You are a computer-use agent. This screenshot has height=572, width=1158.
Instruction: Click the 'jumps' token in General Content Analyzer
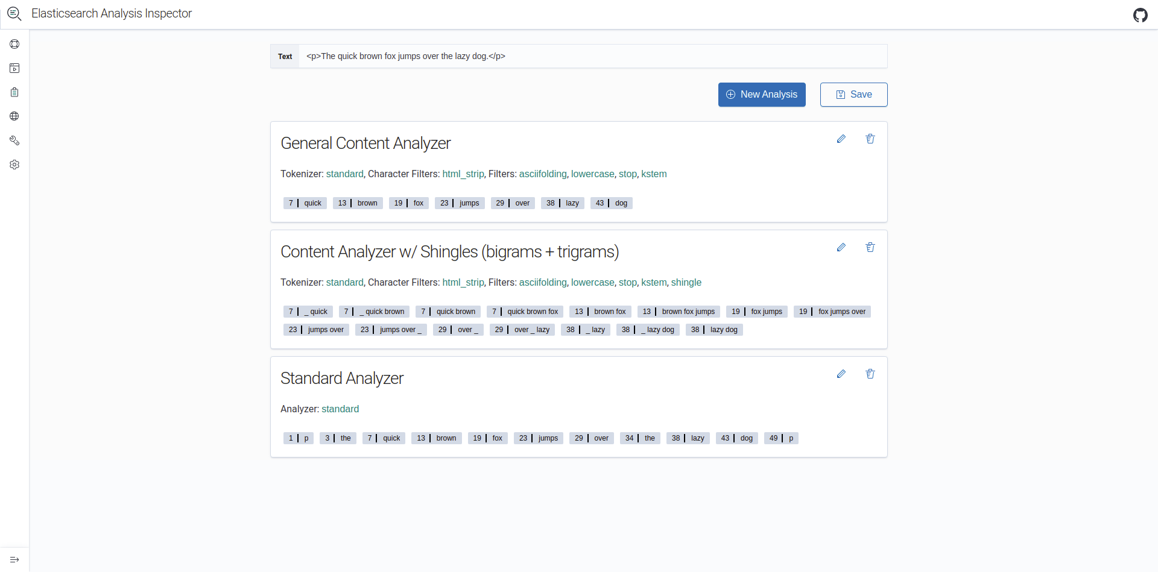(x=460, y=203)
